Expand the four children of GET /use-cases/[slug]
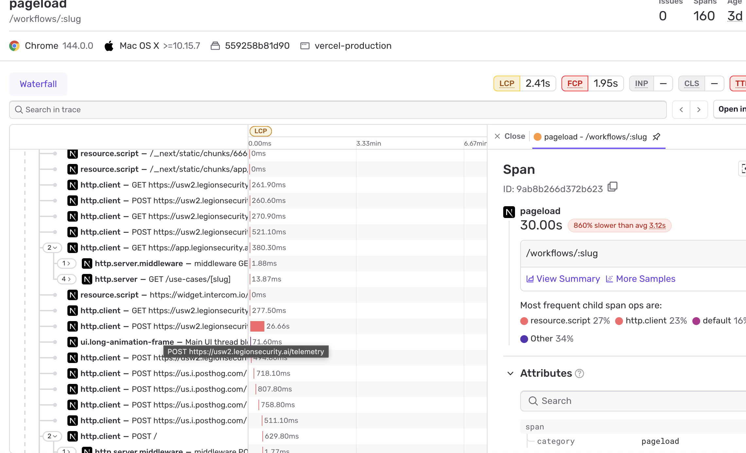This screenshot has width=746, height=453. click(66, 279)
